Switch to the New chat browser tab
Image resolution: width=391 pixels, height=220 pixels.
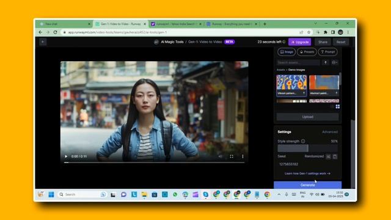pos(64,24)
